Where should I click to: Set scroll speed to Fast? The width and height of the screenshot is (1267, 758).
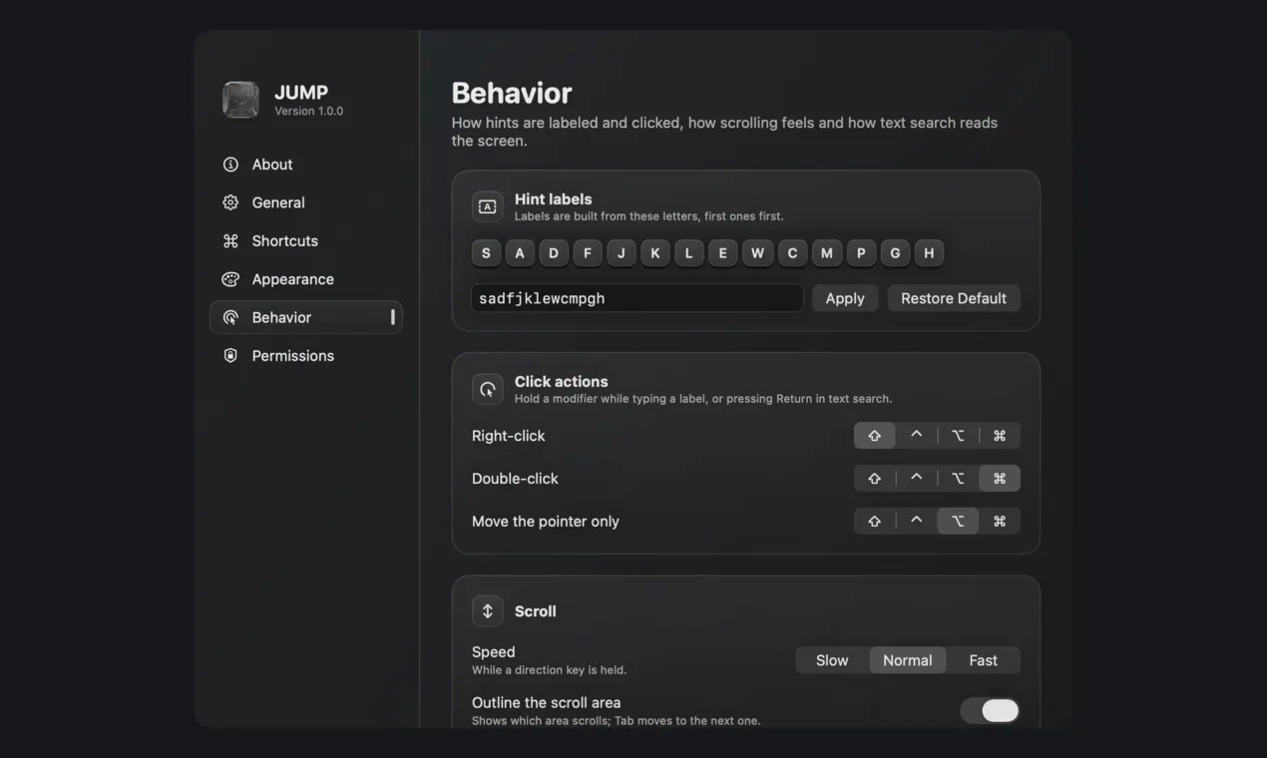983,660
